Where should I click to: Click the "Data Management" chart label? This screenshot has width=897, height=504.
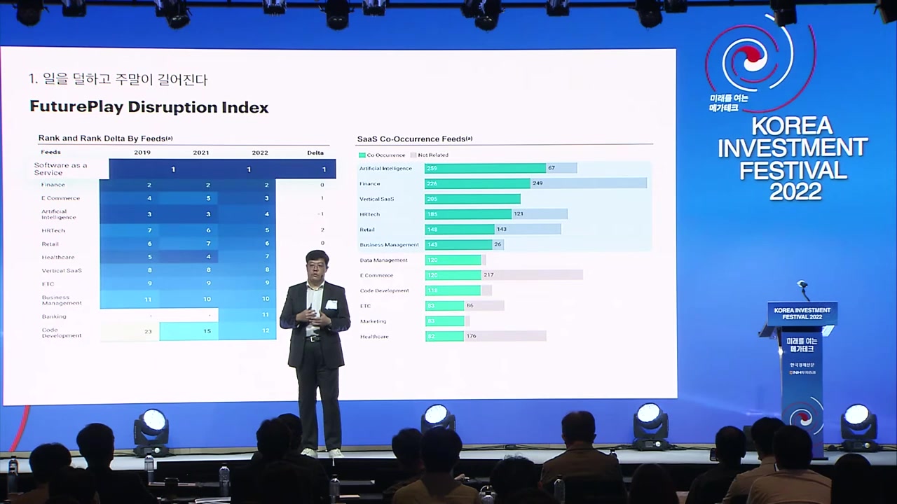coord(383,260)
